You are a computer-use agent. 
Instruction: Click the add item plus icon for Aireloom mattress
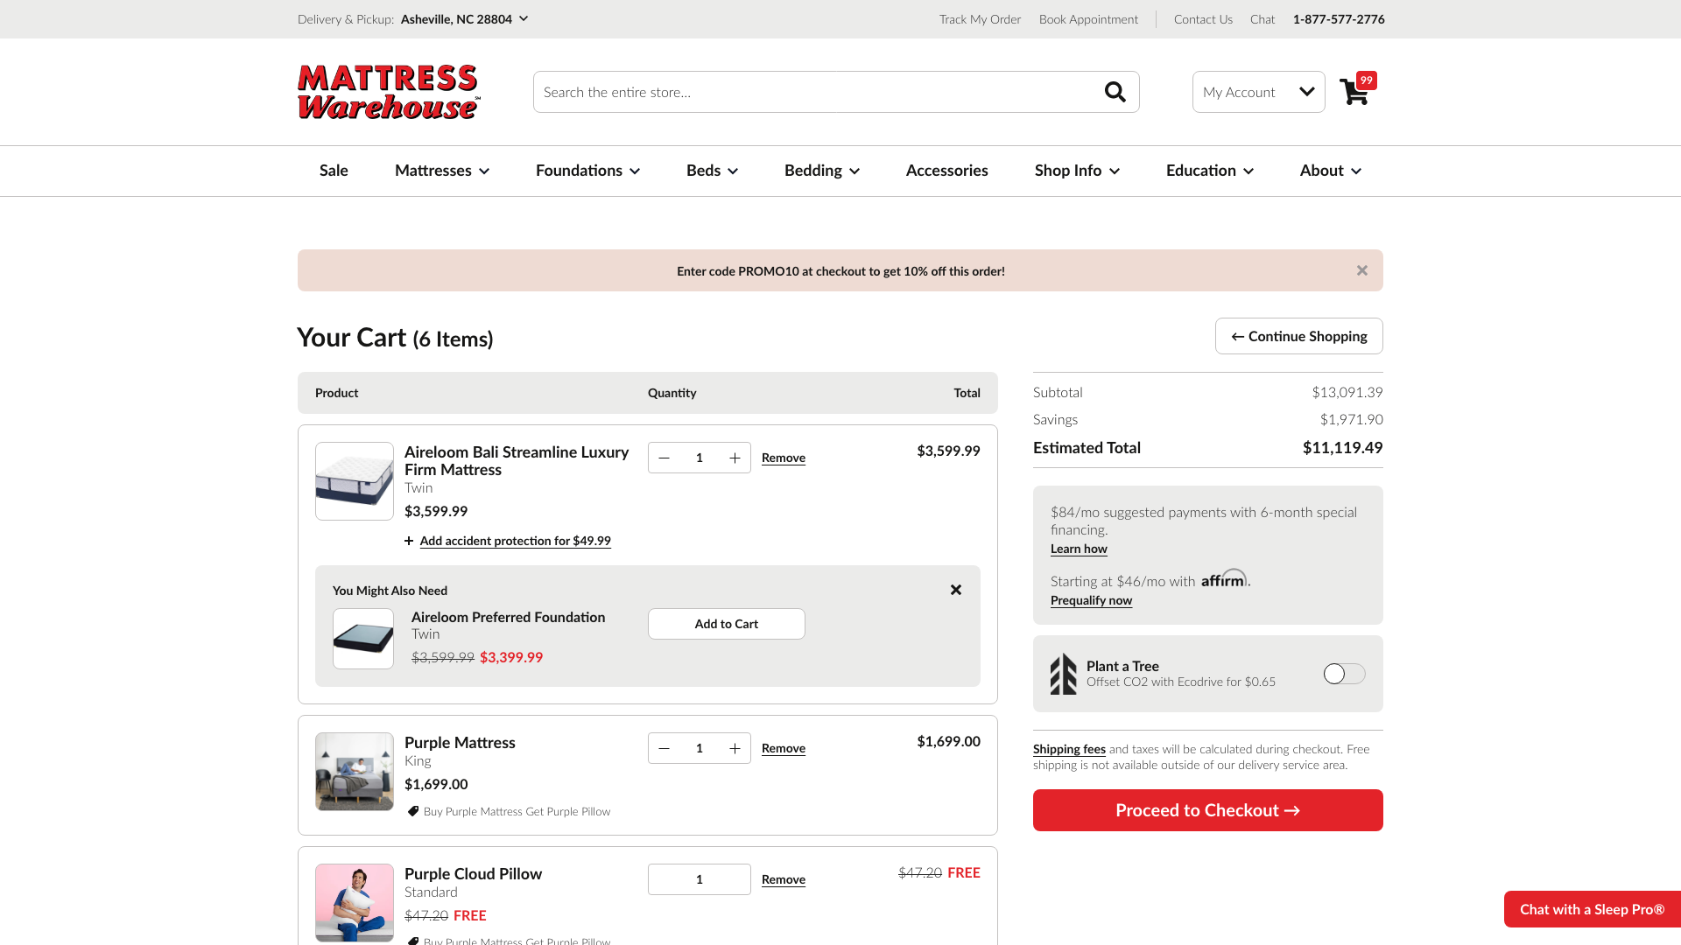(735, 458)
